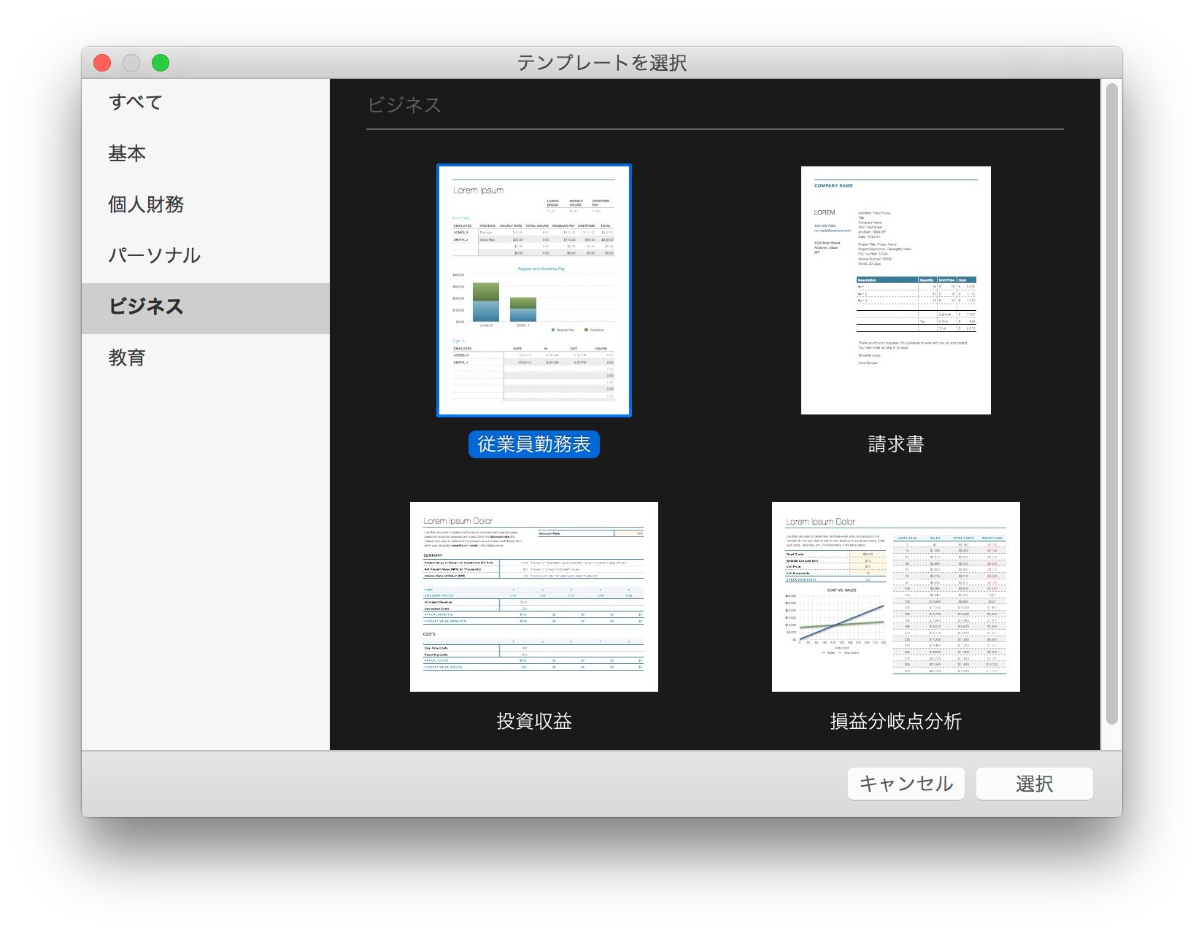Select the 損益分岐点分析 template thumbnail
This screenshot has height=934, width=1204.
point(896,597)
